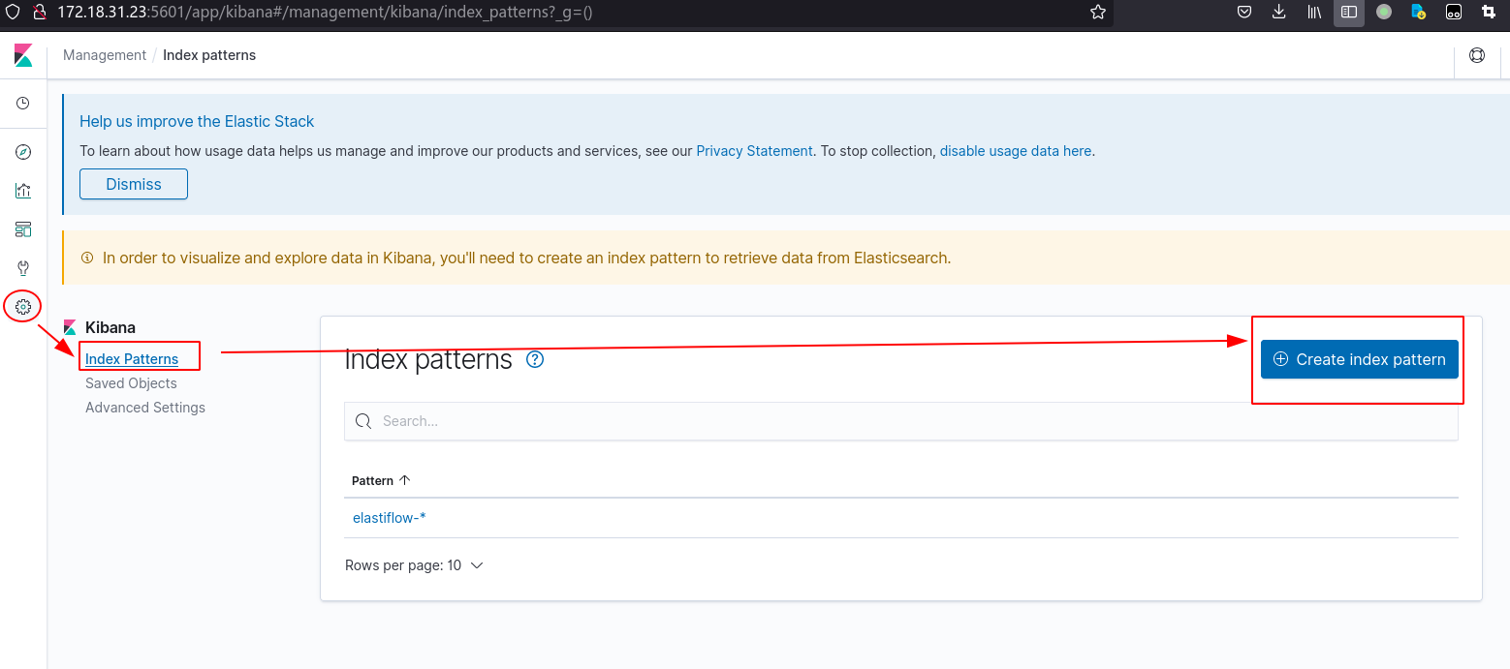
Task: Open the browser library icon
Action: click(x=1315, y=13)
